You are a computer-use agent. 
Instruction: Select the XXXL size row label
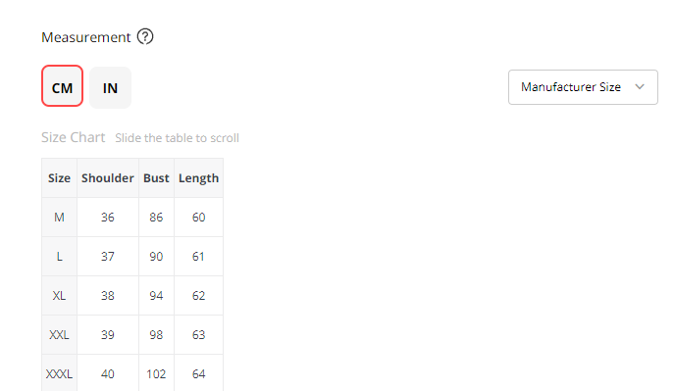pos(59,373)
